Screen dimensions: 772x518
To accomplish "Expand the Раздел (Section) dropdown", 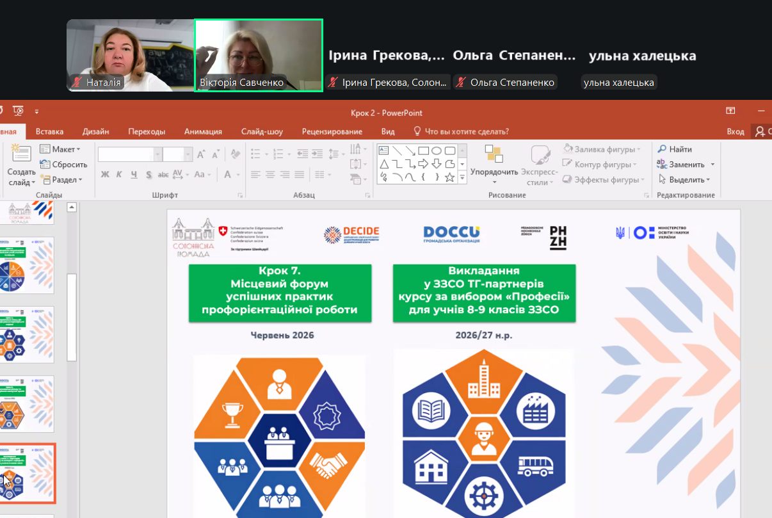I will (x=61, y=180).
